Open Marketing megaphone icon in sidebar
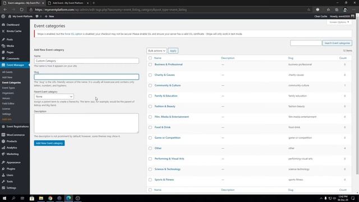The width and height of the screenshot is (359, 202). click(x=3, y=154)
